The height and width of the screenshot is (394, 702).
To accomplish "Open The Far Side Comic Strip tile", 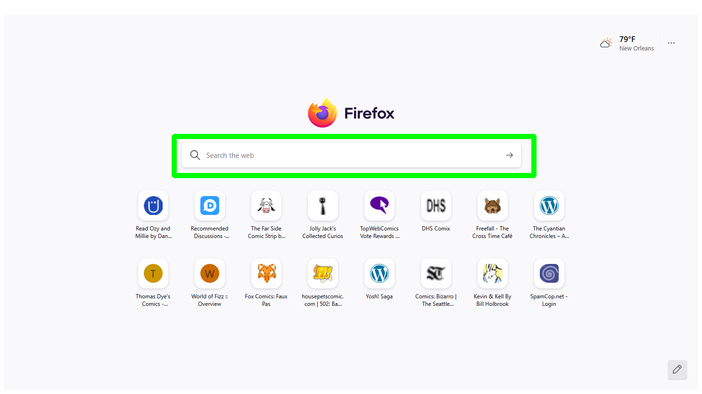I will tap(266, 206).
